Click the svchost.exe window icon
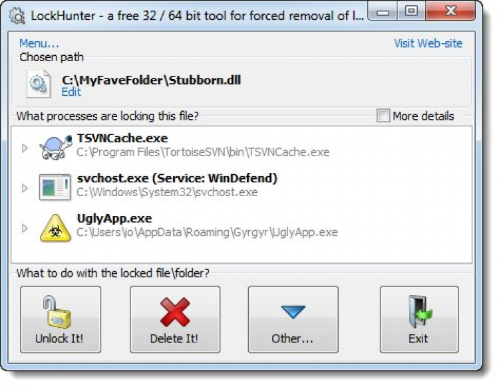Viewport: 499px width, 387px height. point(55,188)
